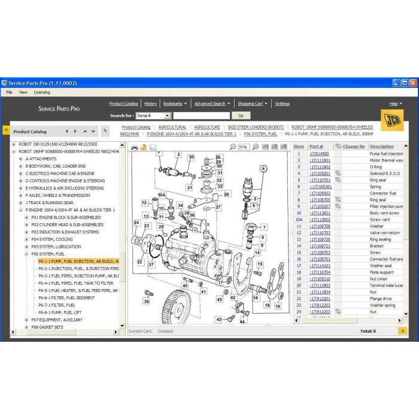Image resolution: width=419 pixels, height=419 pixels.
Task: Expand cart panel with yellow up chevron
Action: click(402, 331)
